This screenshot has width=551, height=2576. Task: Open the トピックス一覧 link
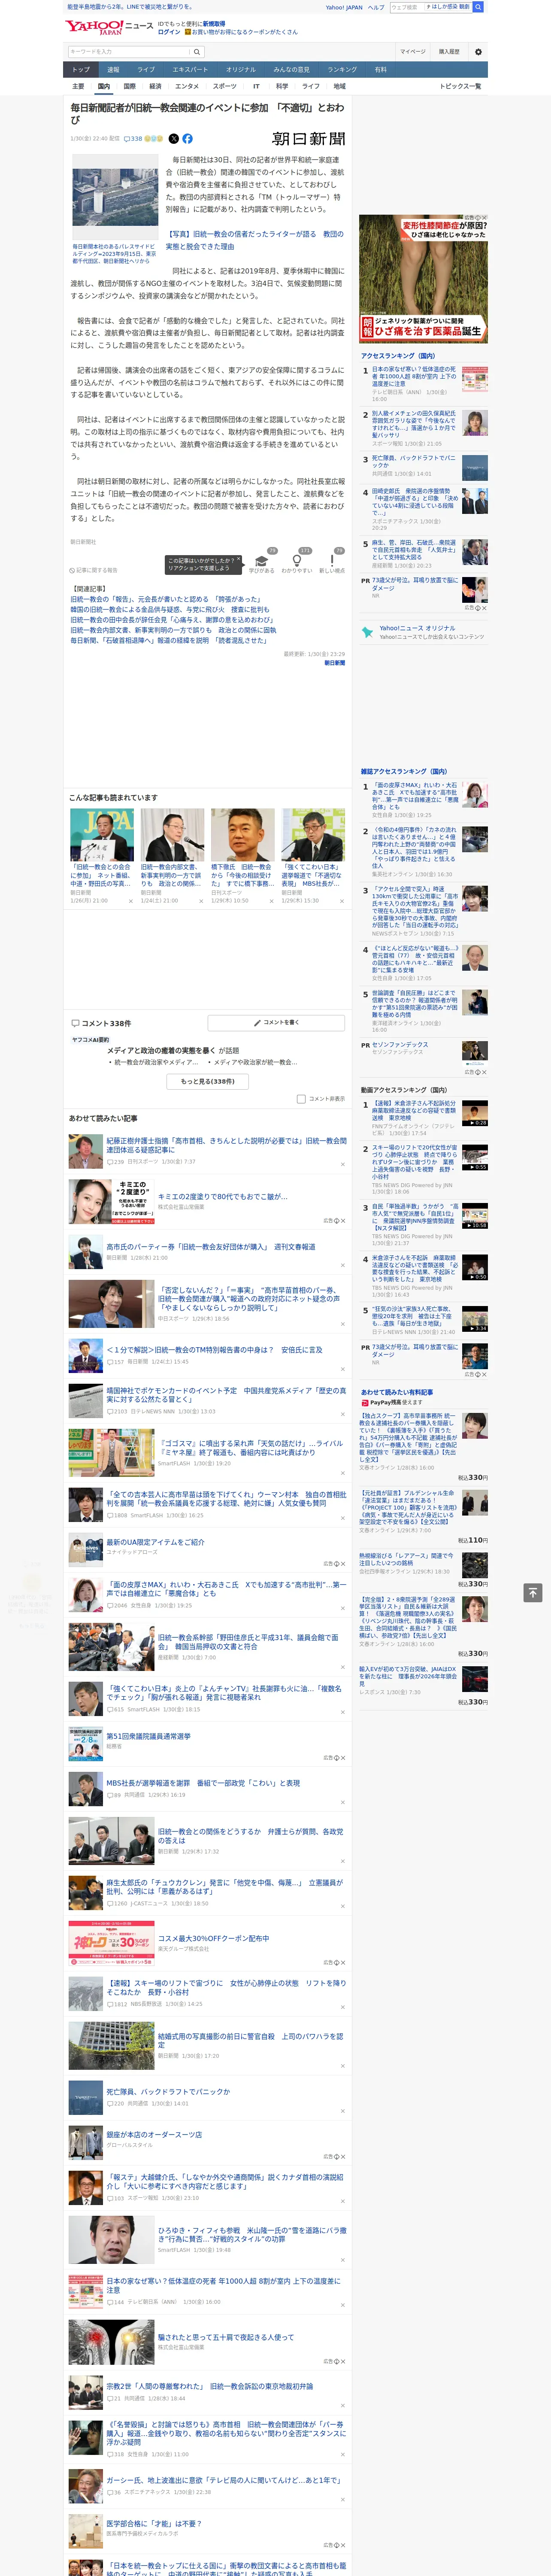[460, 86]
